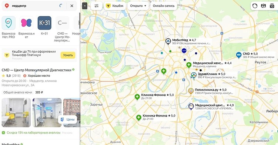Toggle the Кешбэк filter
Viewport: 278px width, 145px height.
click(115, 6)
